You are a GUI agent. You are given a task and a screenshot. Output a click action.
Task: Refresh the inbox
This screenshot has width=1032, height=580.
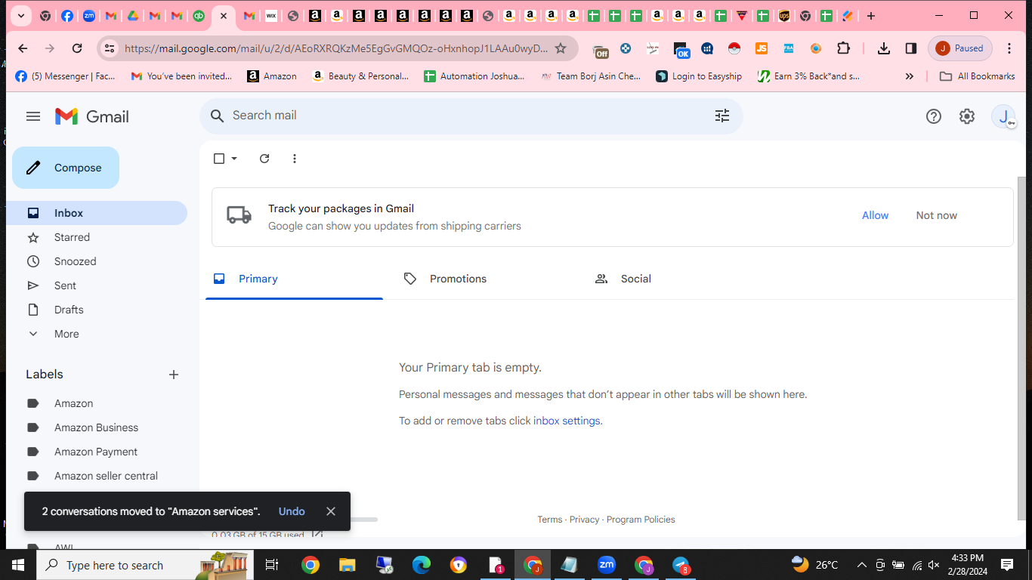[264, 159]
